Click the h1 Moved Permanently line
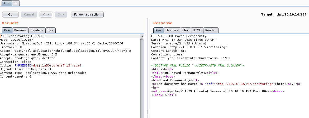 (x=175, y=80)
